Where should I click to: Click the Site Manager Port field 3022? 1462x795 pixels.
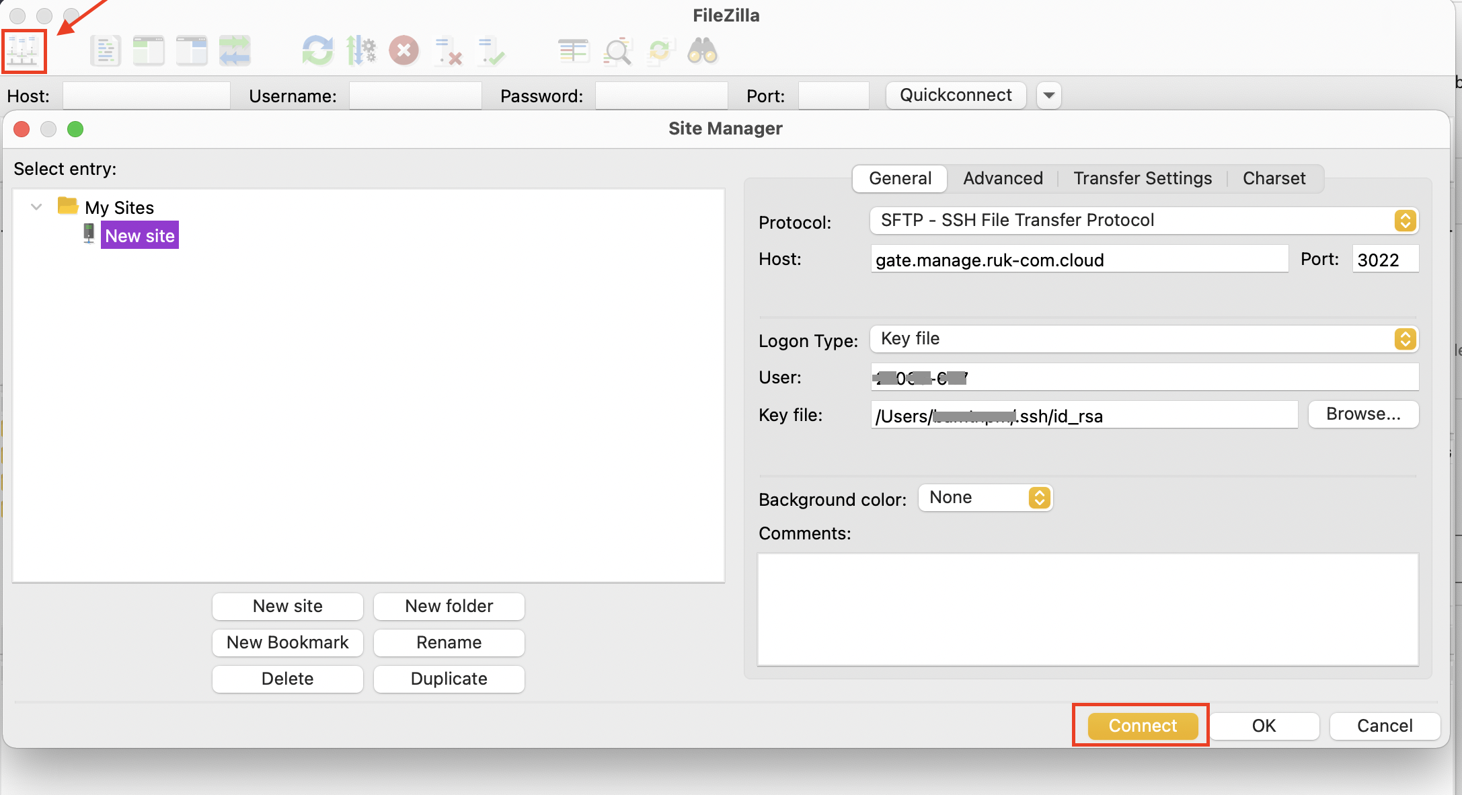(1385, 259)
